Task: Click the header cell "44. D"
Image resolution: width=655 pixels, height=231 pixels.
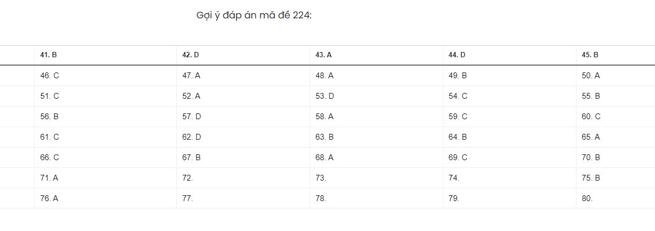Action: click(457, 55)
